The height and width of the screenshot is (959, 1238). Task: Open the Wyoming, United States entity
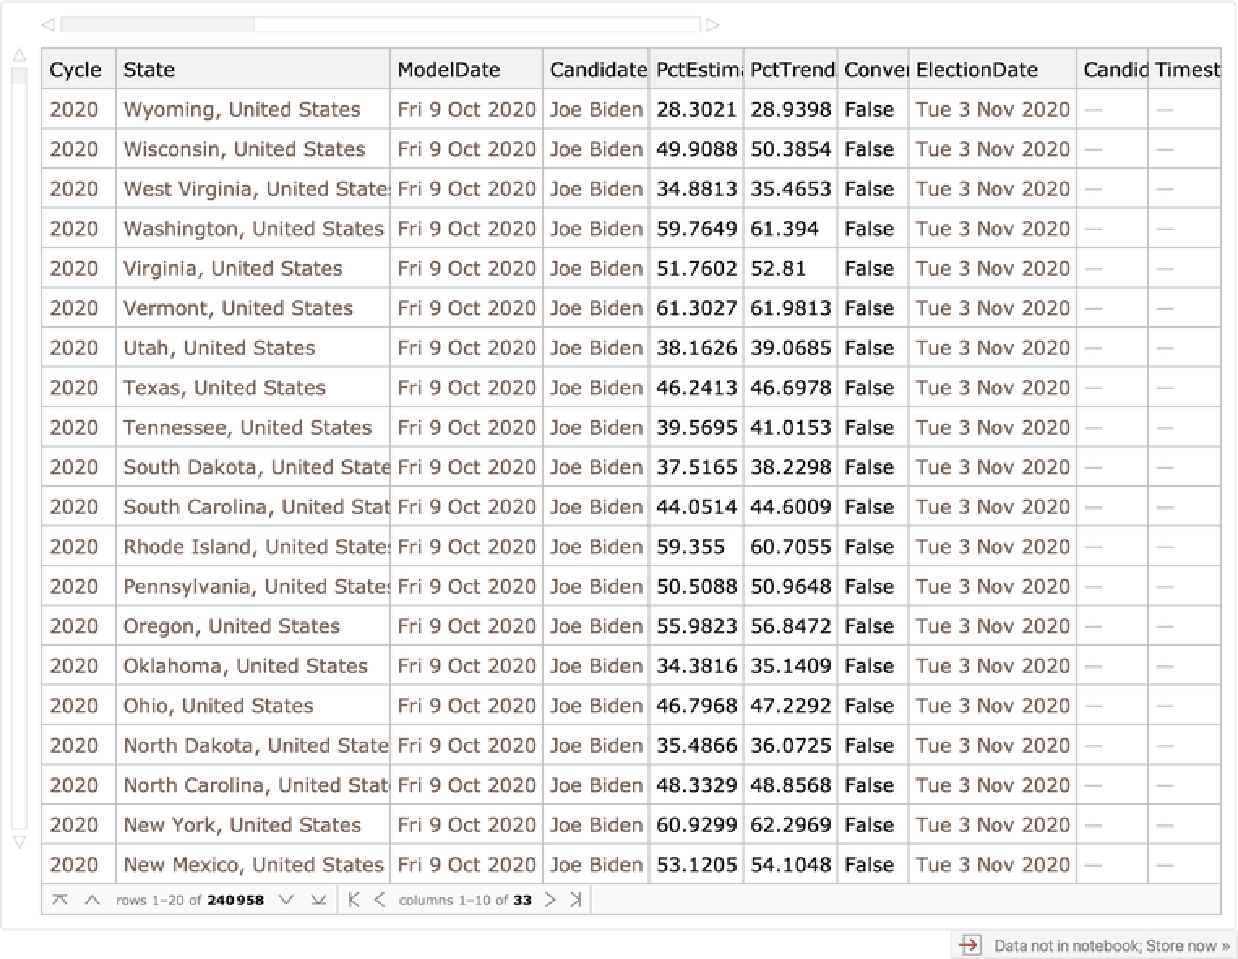242,110
